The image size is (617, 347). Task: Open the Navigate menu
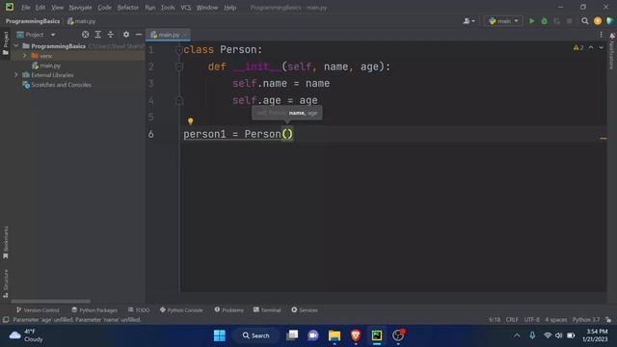pyautogui.click(x=80, y=8)
